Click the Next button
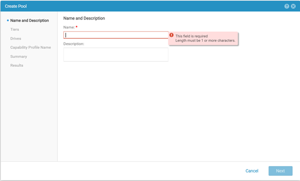The height and width of the screenshot is (181, 300). [x=281, y=171]
